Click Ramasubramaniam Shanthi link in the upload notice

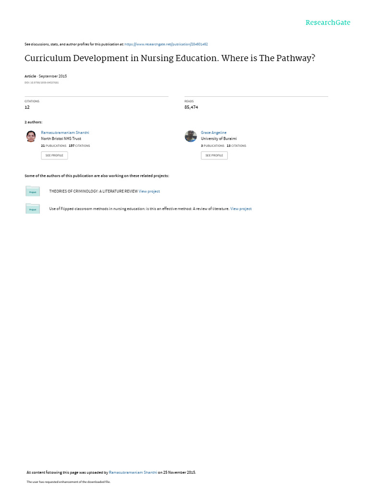pyautogui.click(x=133, y=472)
